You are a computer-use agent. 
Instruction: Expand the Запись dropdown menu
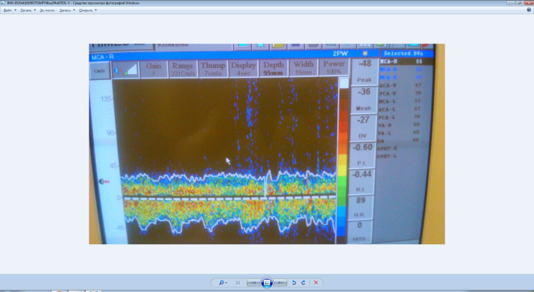point(67,10)
